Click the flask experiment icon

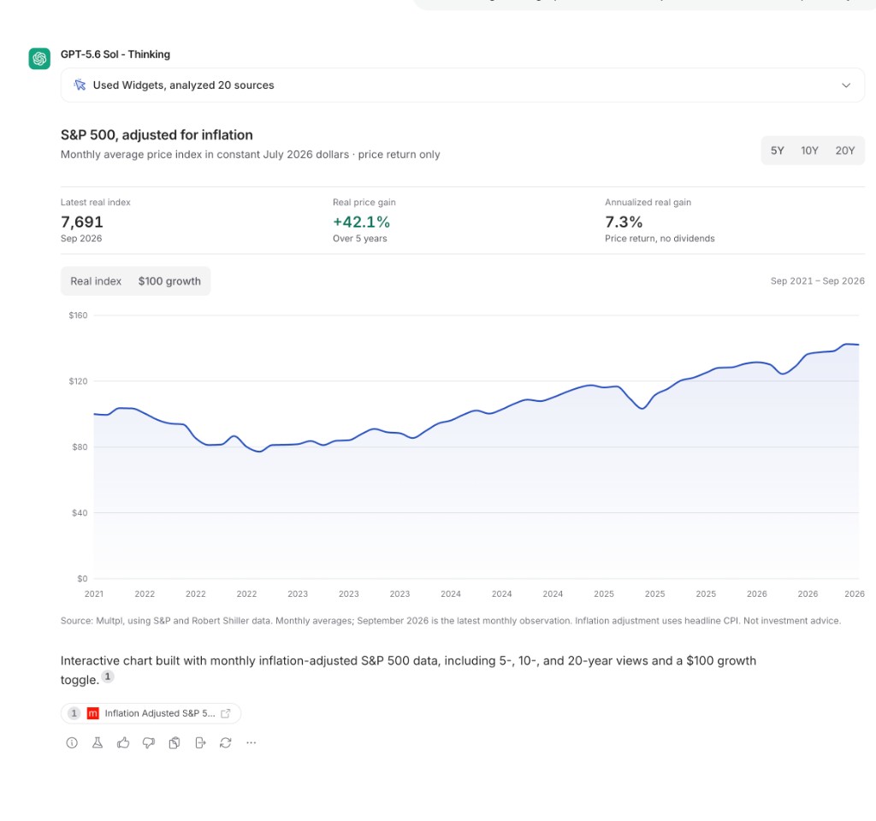[x=98, y=743]
